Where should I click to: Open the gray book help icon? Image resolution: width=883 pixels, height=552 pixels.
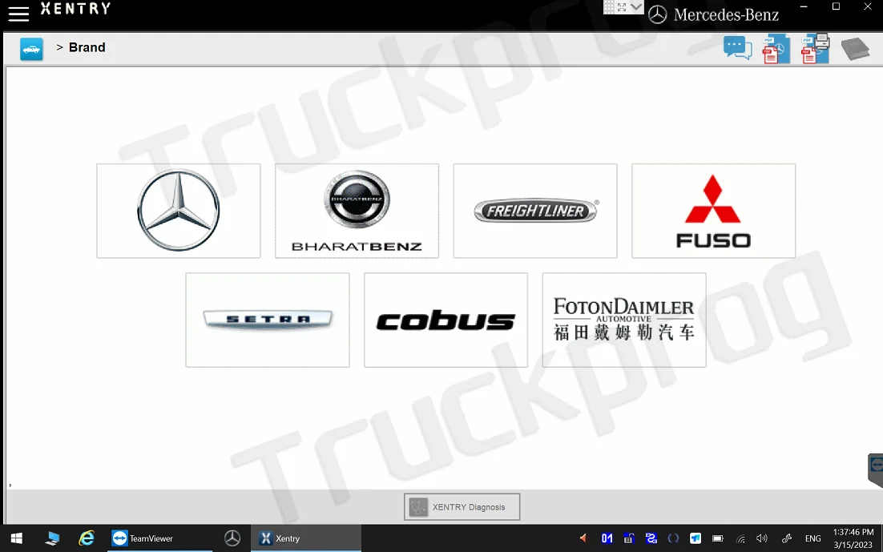[856, 49]
